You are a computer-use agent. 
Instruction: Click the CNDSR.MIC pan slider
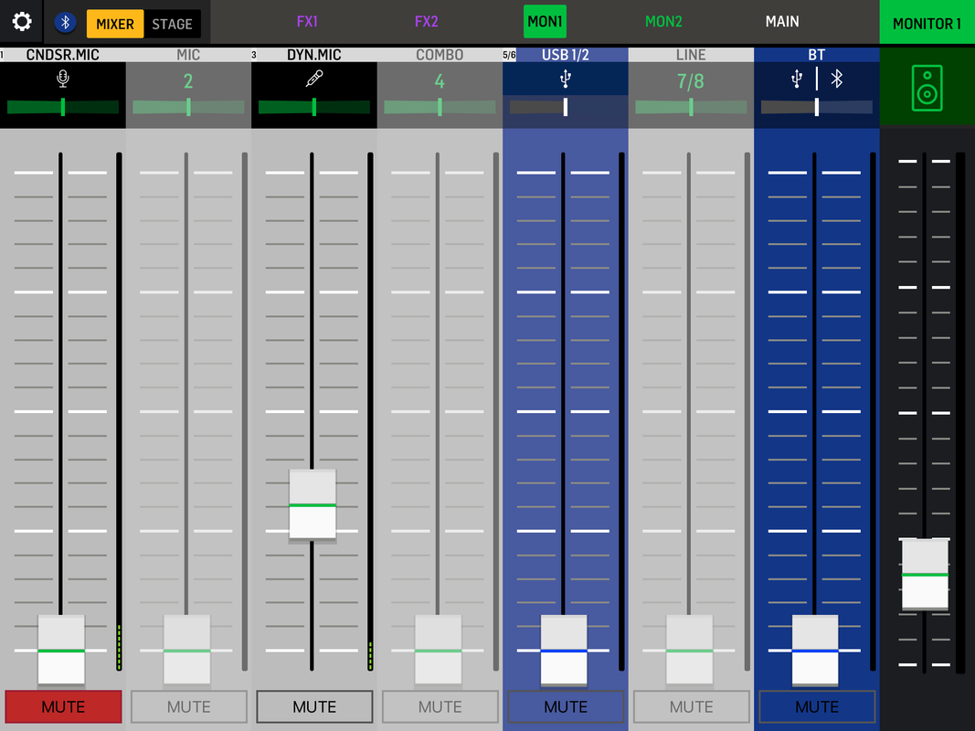[x=63, y=107]
